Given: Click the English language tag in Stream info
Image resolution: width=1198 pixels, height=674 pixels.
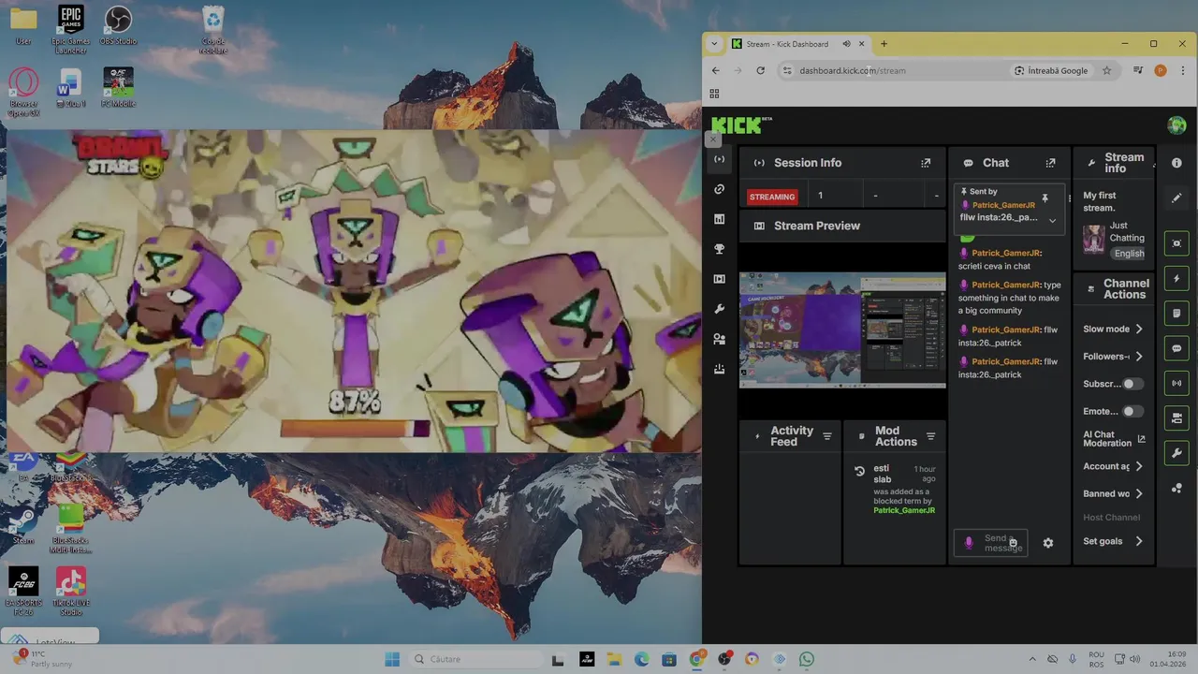Looking at the screenshot, I should (x=1129, y=254).
